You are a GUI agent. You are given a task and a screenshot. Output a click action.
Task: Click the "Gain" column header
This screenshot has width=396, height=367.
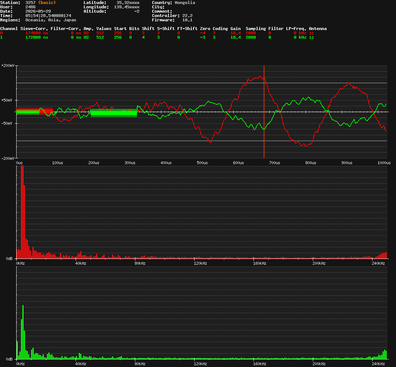(235, 29)
